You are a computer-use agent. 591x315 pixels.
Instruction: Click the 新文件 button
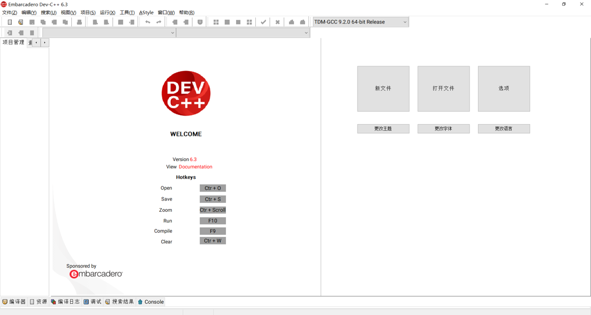coord(383,89)
